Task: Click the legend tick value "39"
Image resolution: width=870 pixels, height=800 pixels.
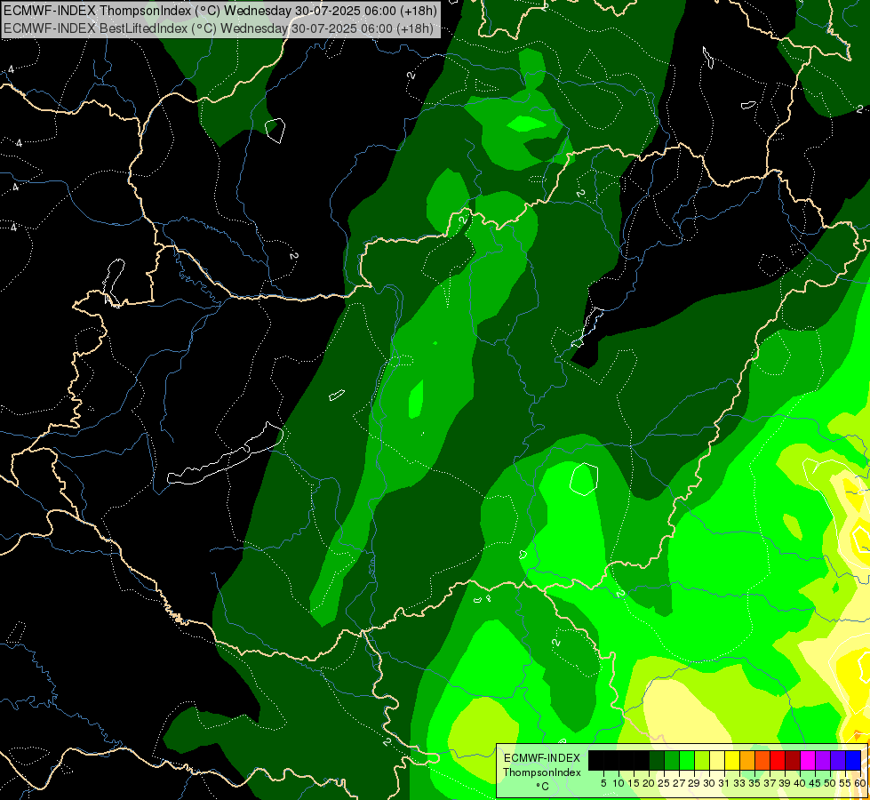Action: [x=785, y=783]
